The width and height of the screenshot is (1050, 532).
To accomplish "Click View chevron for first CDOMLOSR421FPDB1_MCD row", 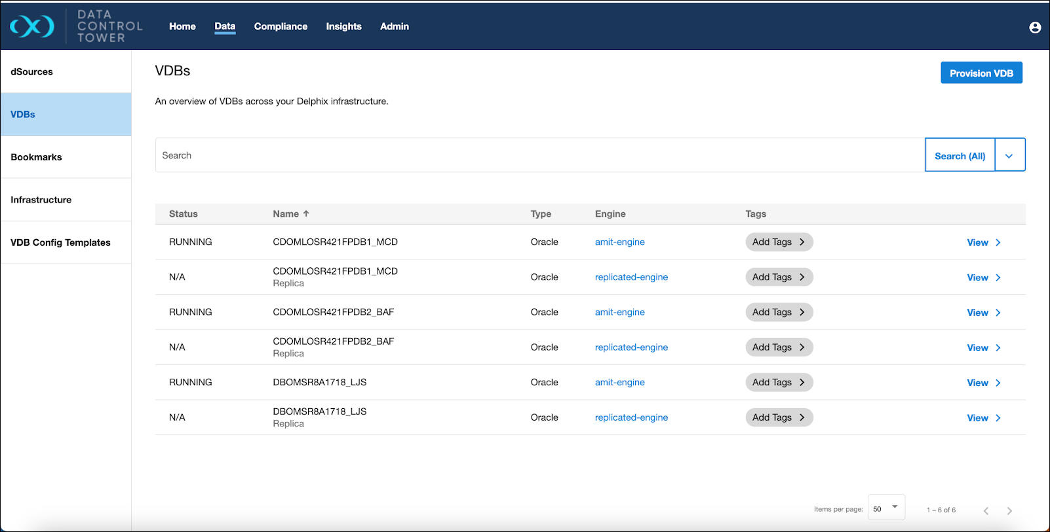I will [x=998, y=242].
